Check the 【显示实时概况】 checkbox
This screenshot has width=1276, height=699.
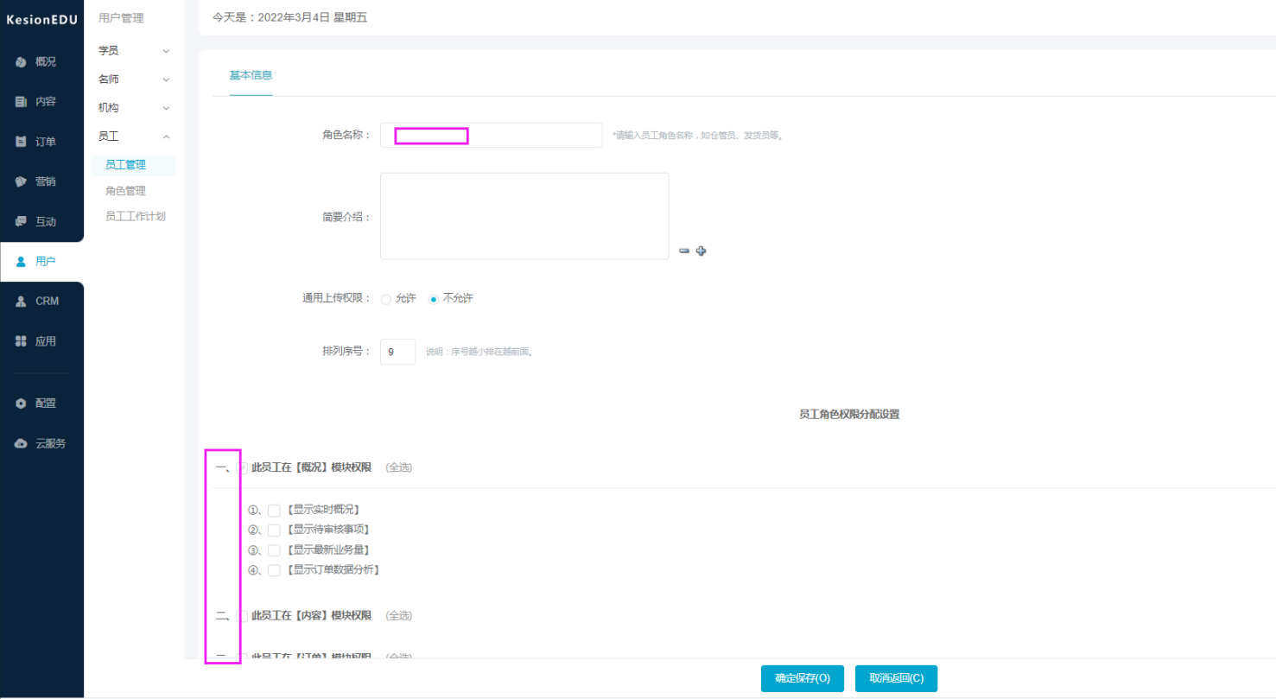coord(274,510)
